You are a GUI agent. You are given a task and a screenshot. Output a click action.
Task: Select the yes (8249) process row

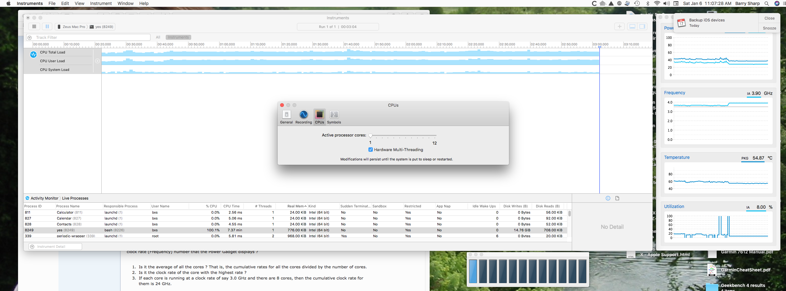[x=295, y=230]
